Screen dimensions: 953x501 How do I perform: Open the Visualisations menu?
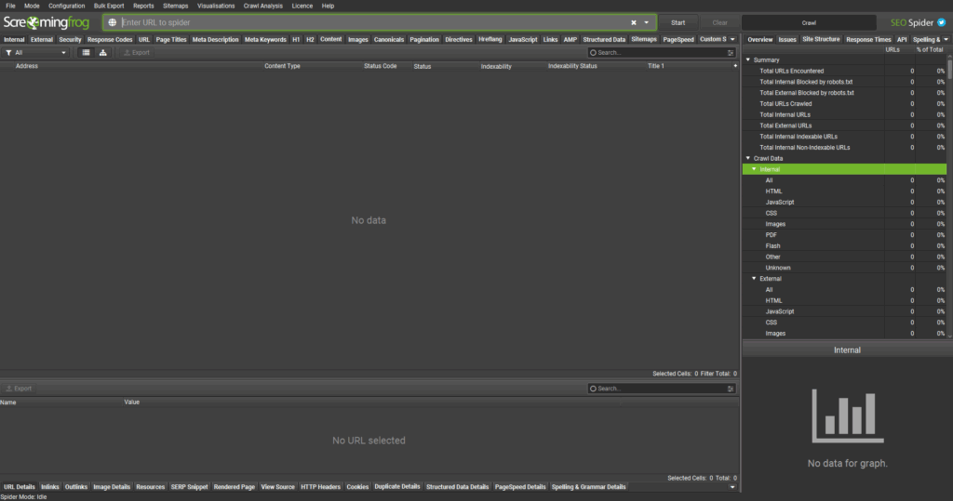pyautogui.click(x=216, y=6)
